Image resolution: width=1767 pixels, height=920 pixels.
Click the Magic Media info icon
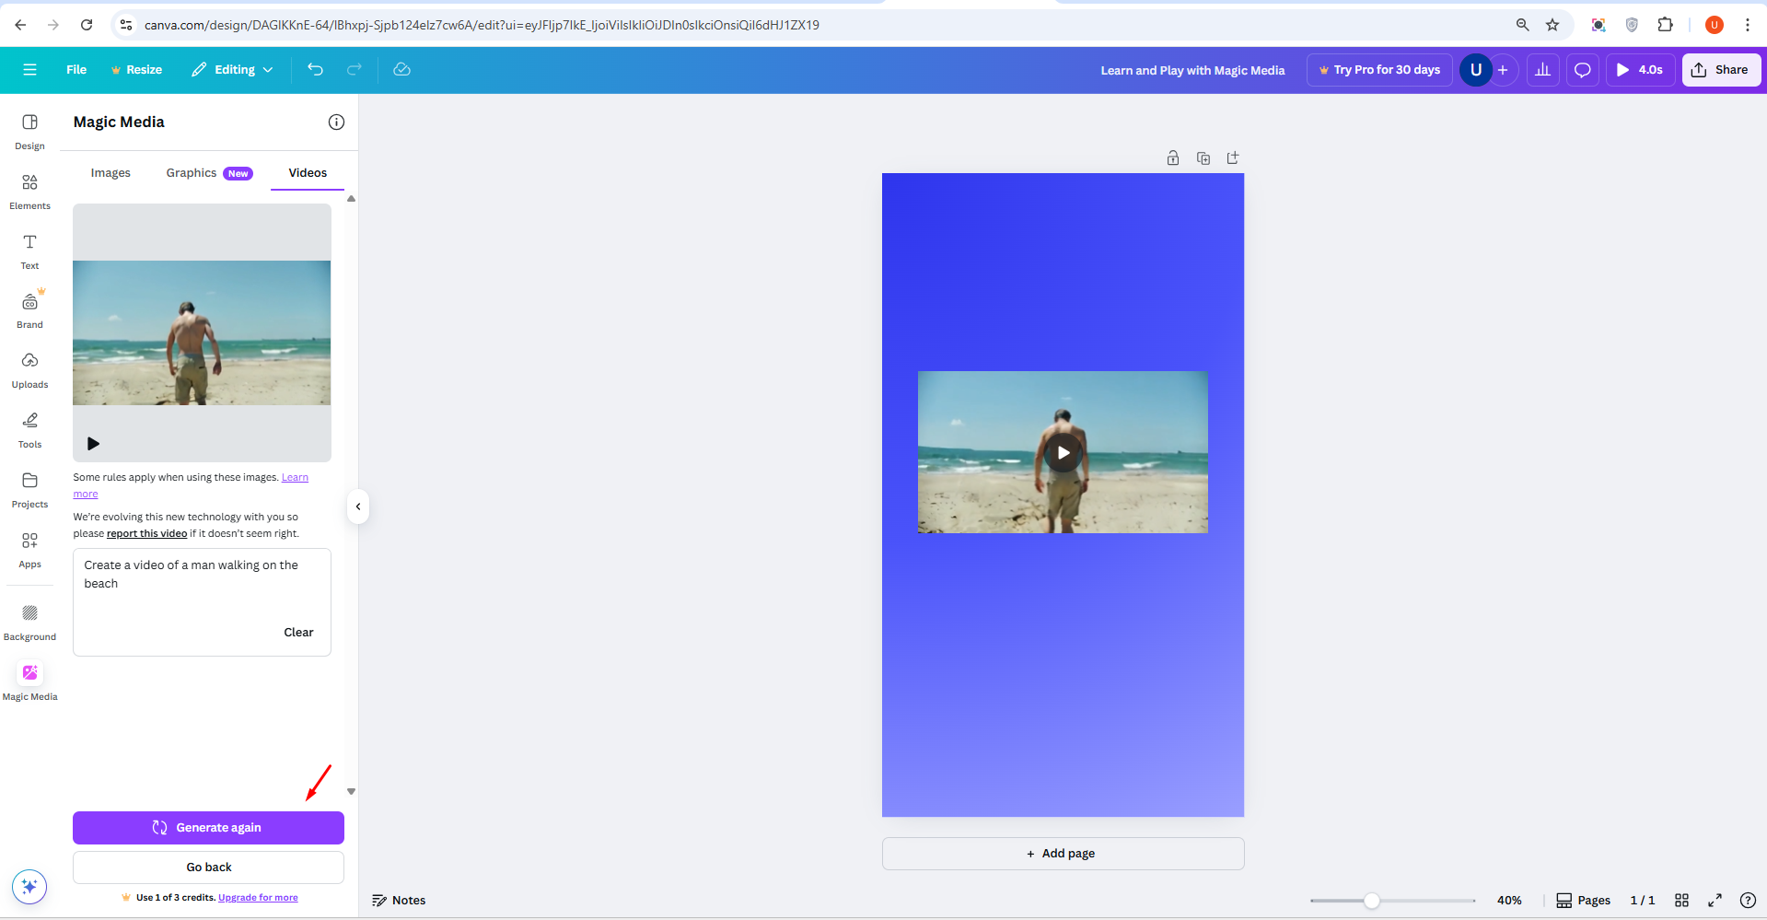pyautogui.click(x=335, y=122)
